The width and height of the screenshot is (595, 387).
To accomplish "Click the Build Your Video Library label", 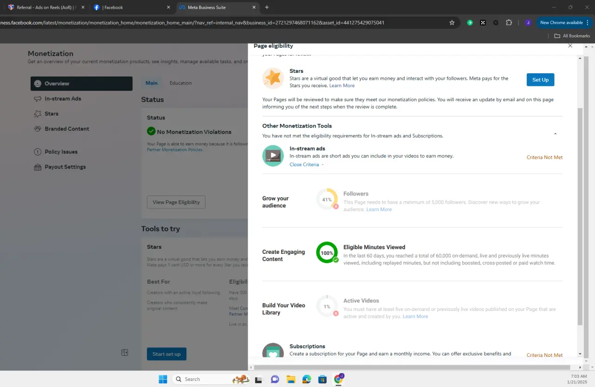I will pos(284,309).
